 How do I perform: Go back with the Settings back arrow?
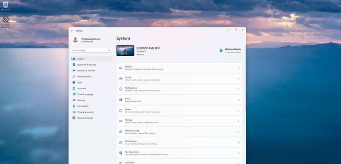72,31
